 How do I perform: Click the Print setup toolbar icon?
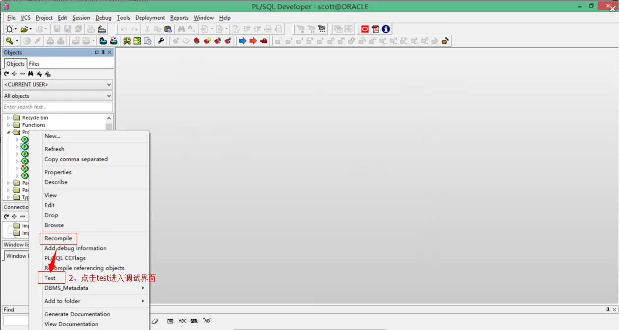coord(101,29)
